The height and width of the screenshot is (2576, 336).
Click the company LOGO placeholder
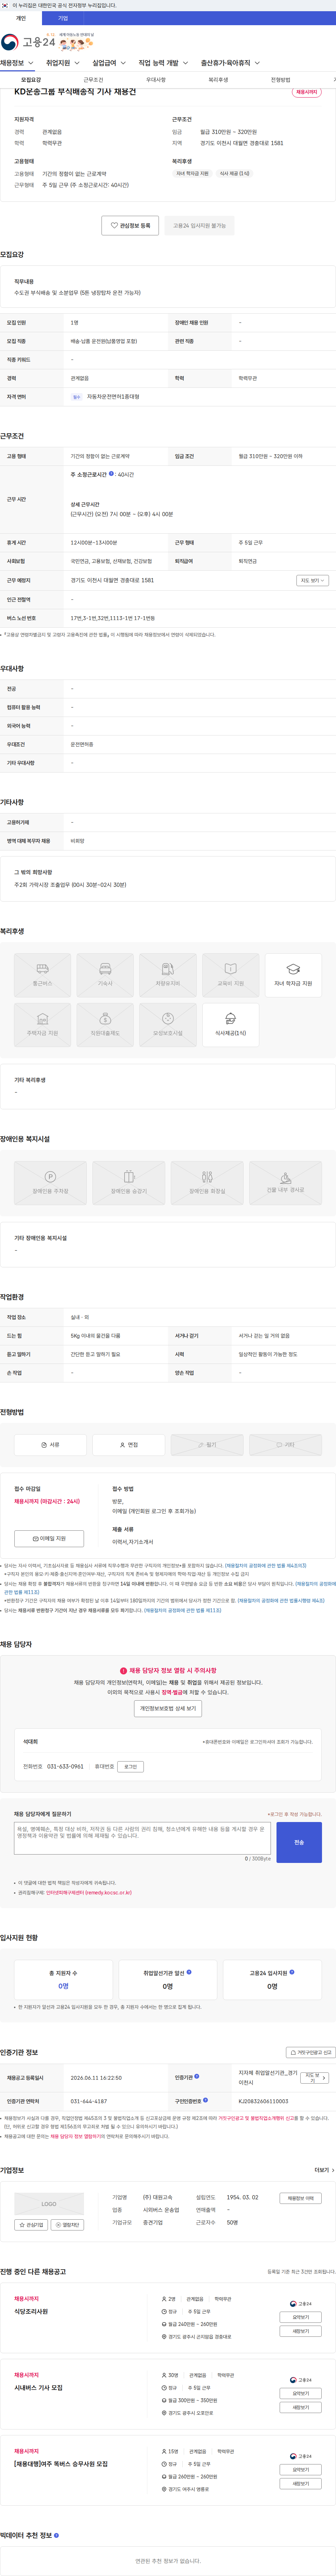[x=49, y=2203]
